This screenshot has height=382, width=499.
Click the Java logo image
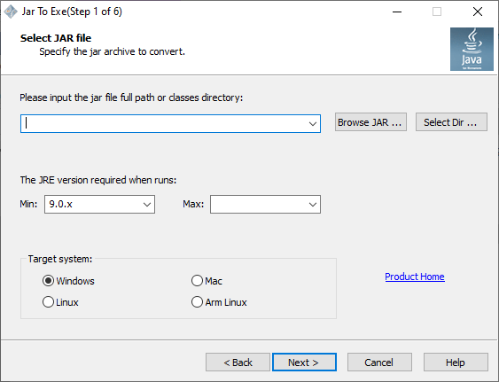pos(472,49)
